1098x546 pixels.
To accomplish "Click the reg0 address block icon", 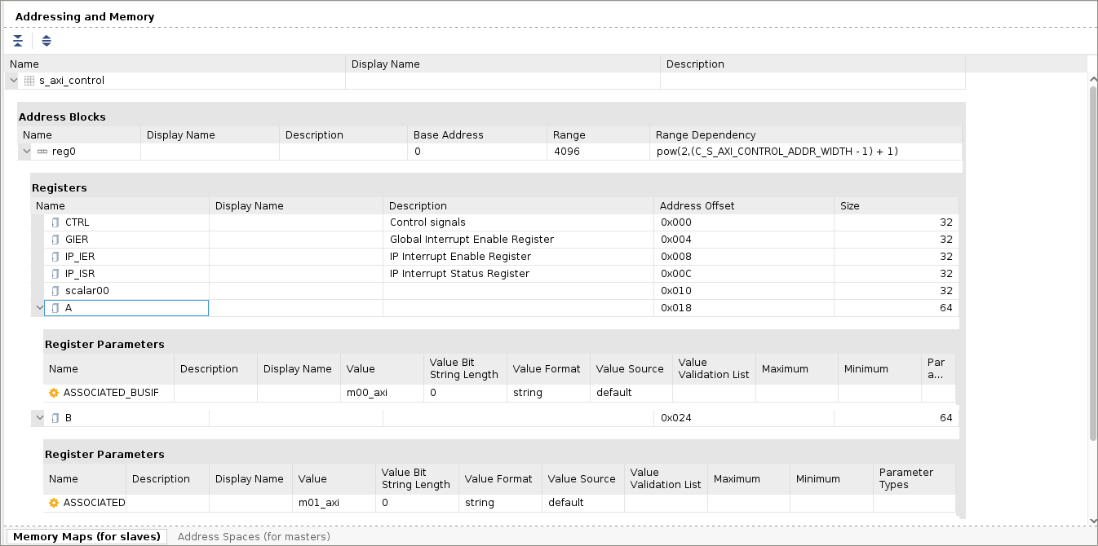I will 42,152.
